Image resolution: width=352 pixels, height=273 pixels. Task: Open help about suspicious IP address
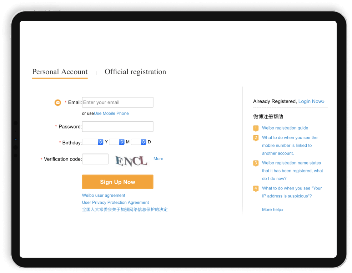click(x=292, y=192)
